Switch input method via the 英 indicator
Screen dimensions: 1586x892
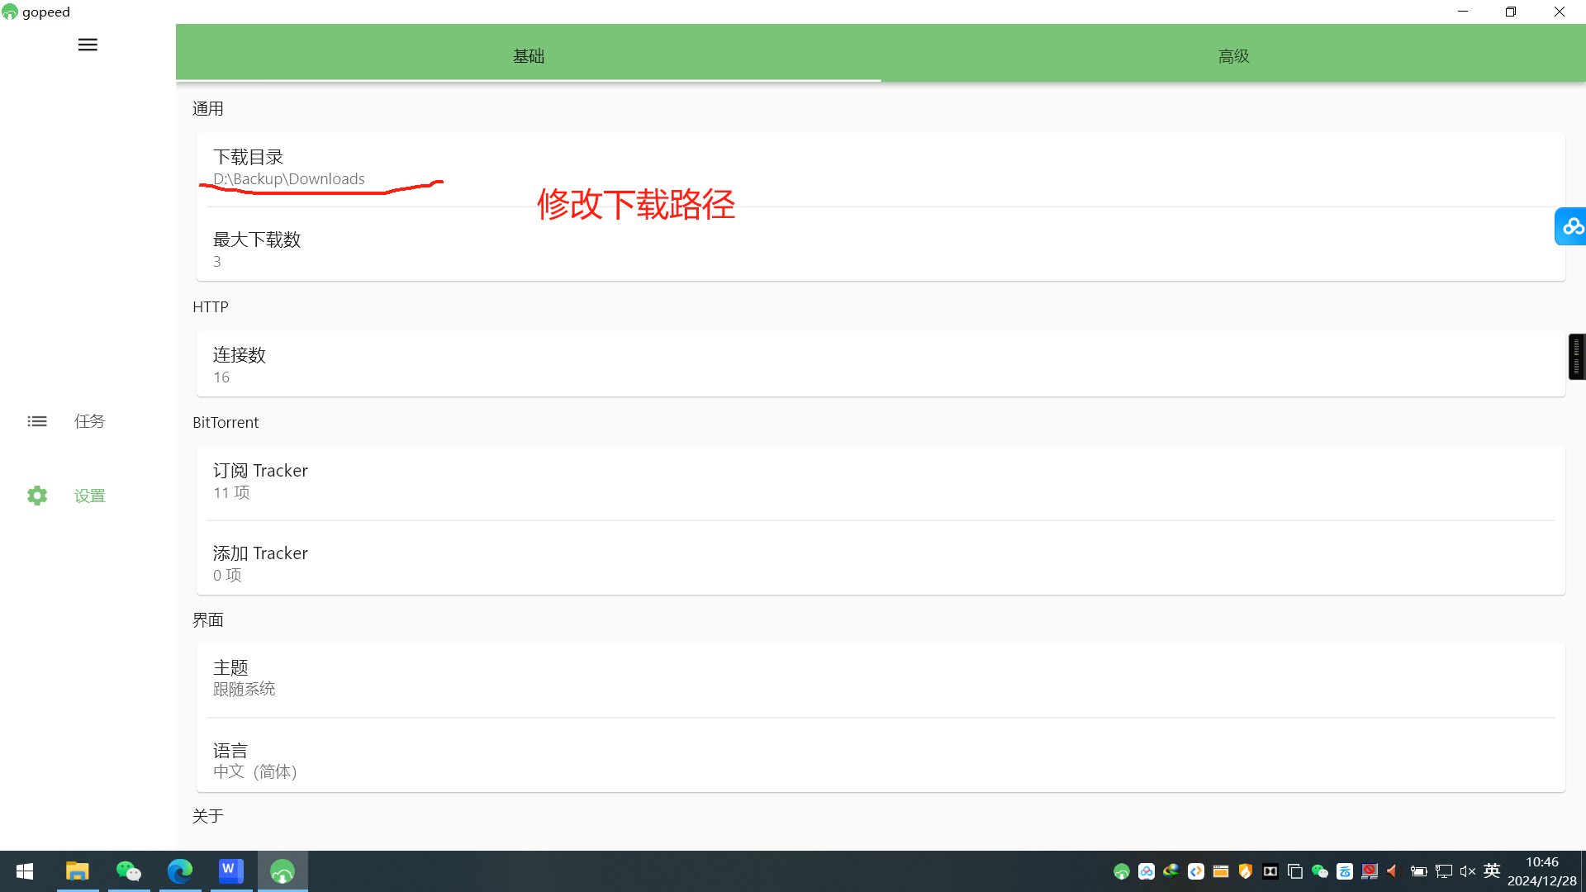1491,871
